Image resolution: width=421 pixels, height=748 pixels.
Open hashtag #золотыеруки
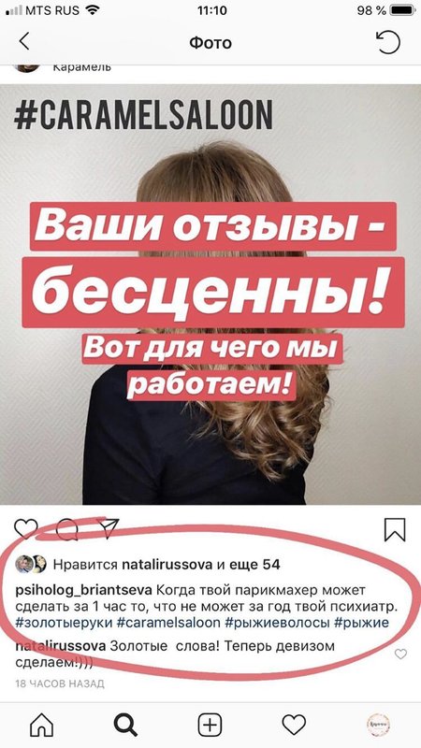[64, 623]
